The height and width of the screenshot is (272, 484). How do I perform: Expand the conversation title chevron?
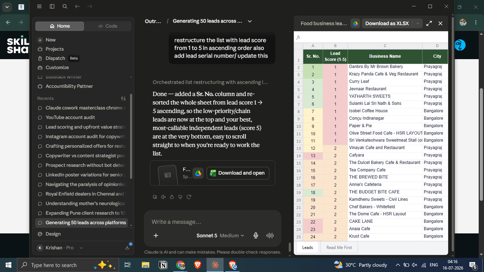tap(250, 21)
